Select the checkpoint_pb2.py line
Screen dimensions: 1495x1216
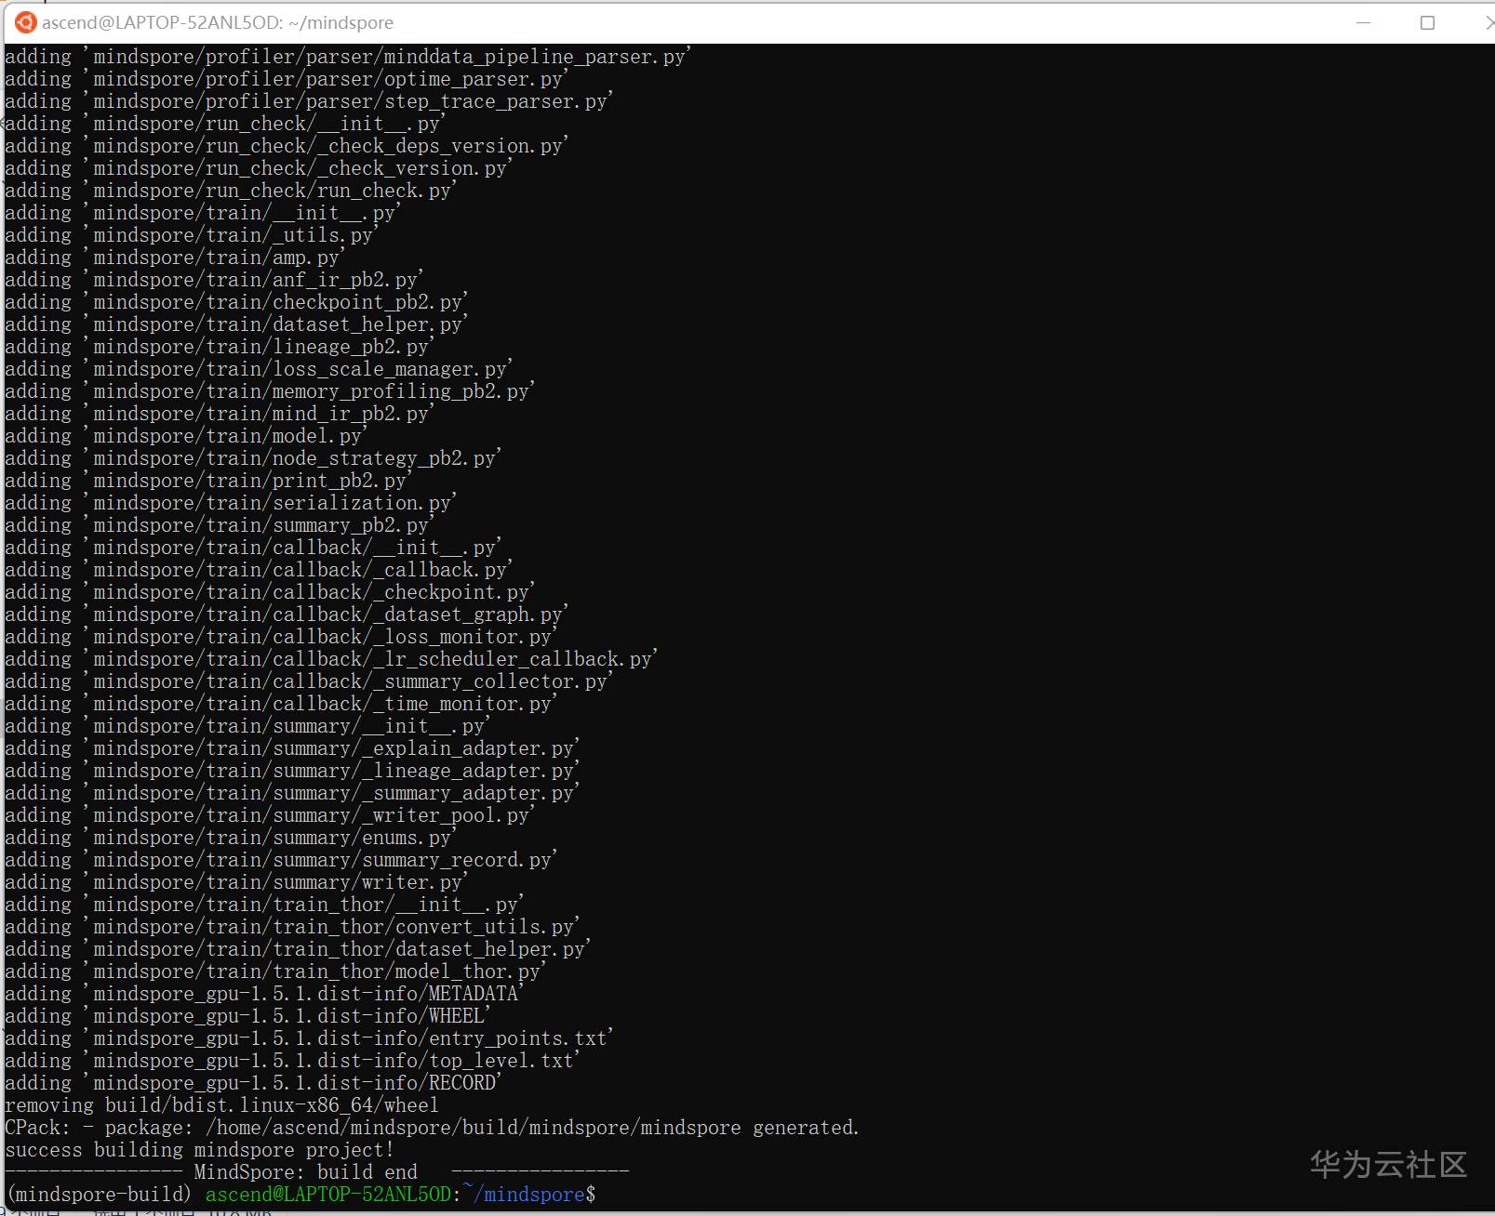click(236, 302)
